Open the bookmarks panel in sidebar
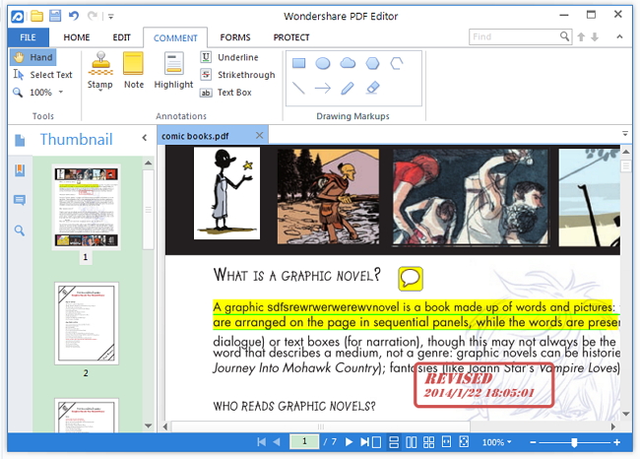 point(20,170)
